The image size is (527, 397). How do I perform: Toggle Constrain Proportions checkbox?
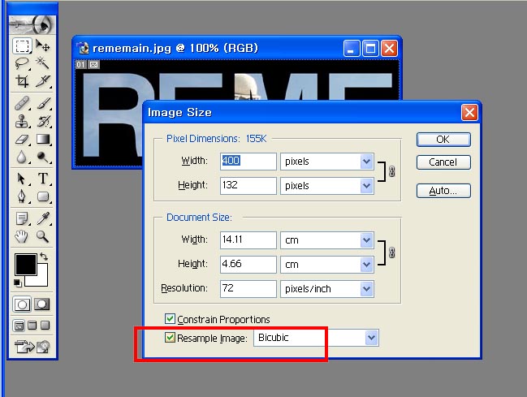click(170, 319)
